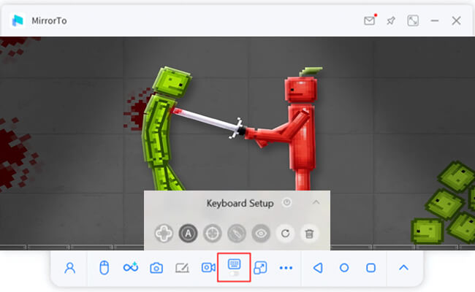
Task: Toggle the Keyboard Setup power switch
Action: pos(286,203)
